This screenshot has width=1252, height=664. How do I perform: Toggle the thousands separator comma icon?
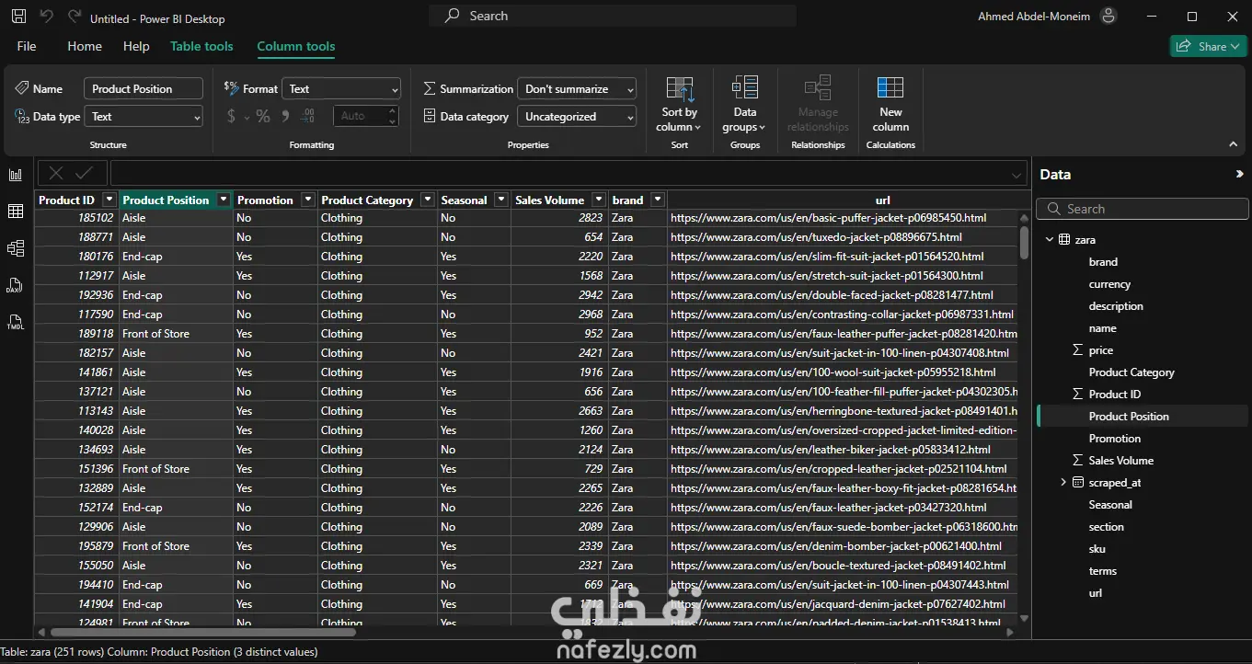click(x=285, y=116)
